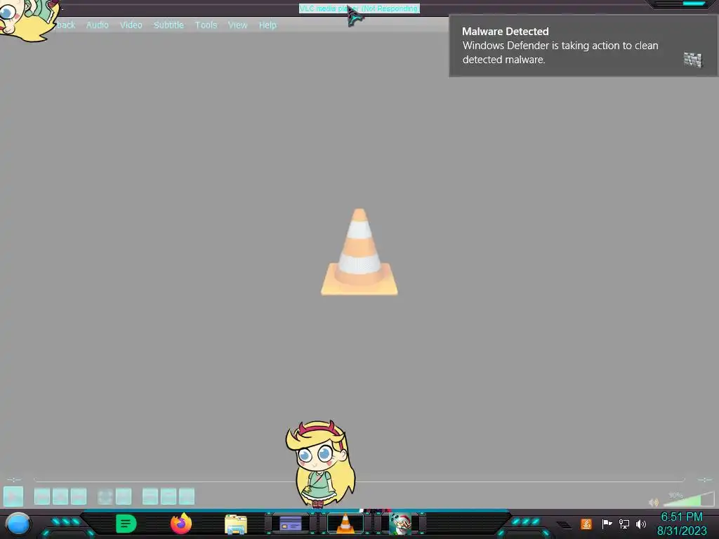Open Action Center flag icon
The image size is (719, 539).
(x=607, y=524)
